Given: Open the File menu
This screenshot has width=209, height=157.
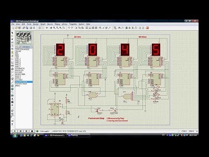Looking at the screenshot, I should [x=13, y=24].
